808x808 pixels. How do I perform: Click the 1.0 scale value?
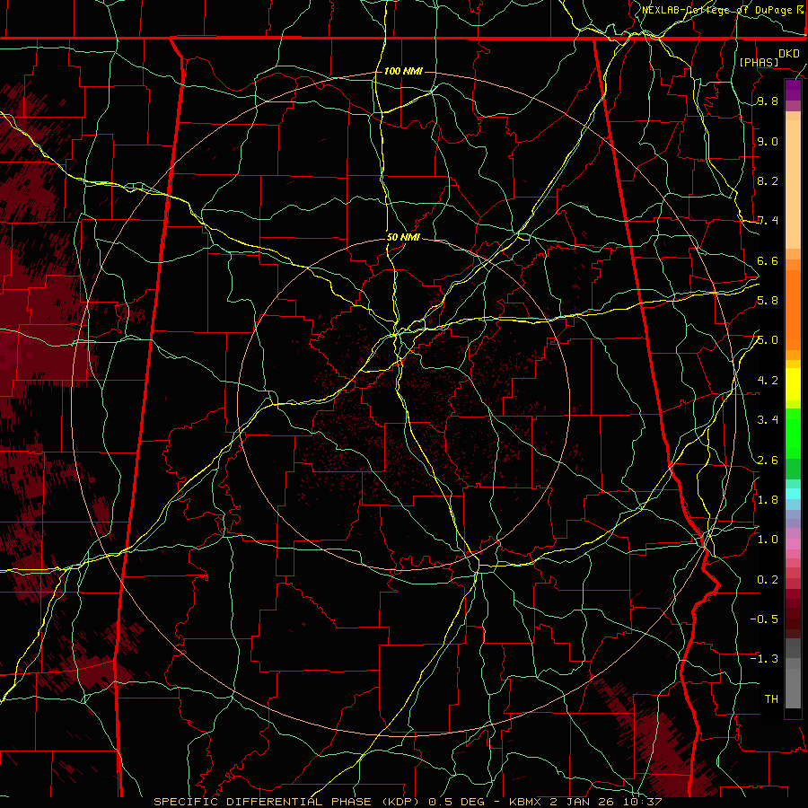pos(768,540)
